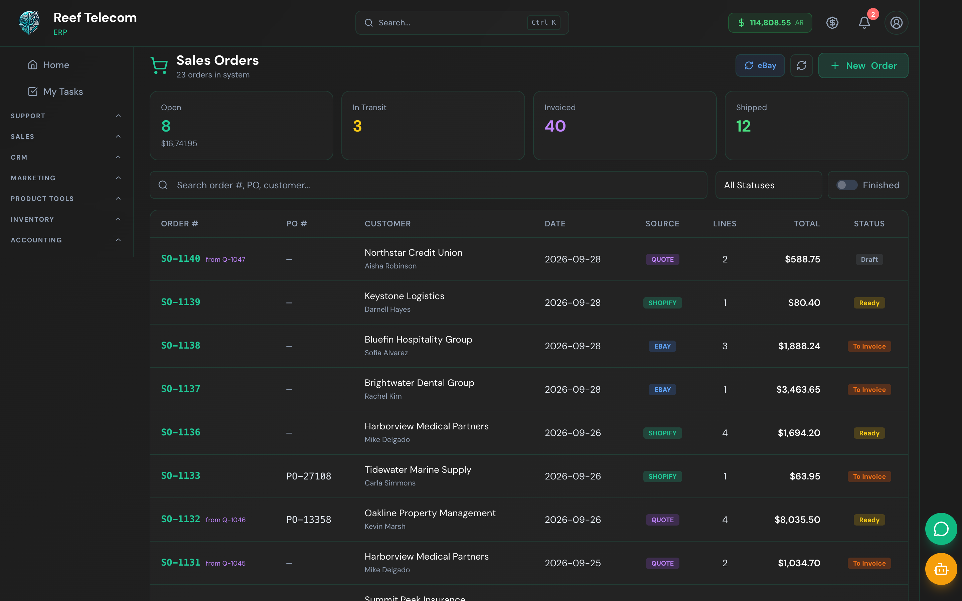Open order SO-1139 link
Viewport: 962px width, 601px height.
(x=180, y=302)
